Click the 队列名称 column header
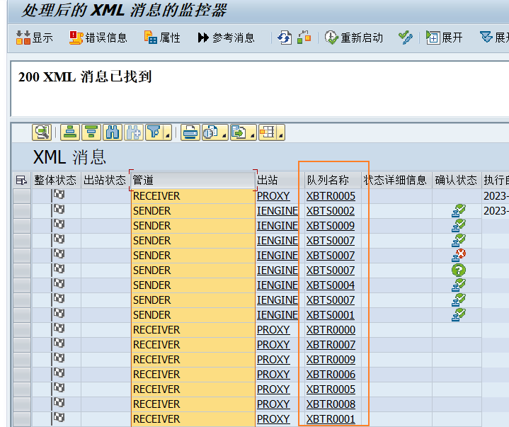This screenshot has height=427, width=509. coord(333,180)
